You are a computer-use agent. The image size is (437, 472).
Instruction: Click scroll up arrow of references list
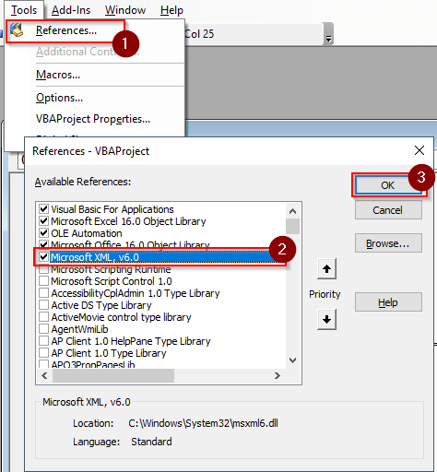pyautogui.click(x=292, y=211)
